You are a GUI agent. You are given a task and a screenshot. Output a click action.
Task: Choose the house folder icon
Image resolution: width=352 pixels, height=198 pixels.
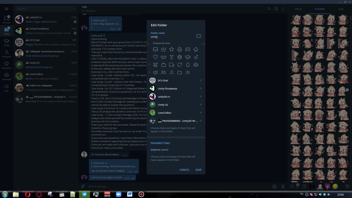point(196,49)
